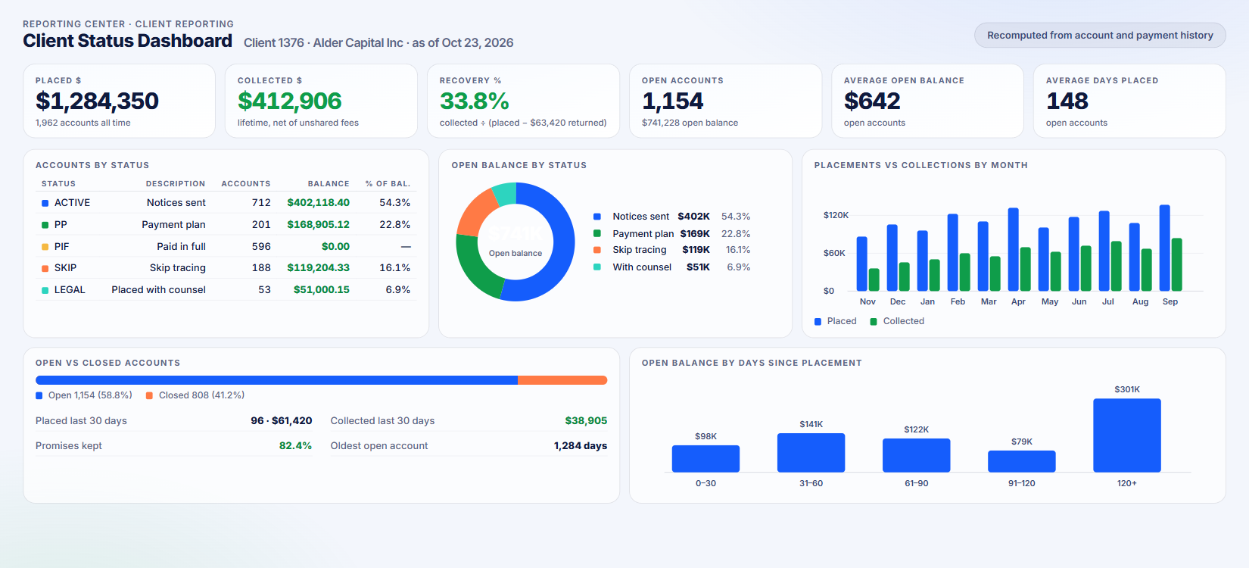Click the '33.8%' recovery figure
The width and height of the screenshot is (1249, 568).
click(x=475, y=101)
